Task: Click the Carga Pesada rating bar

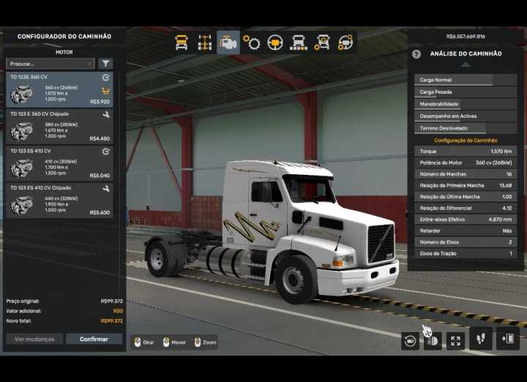Action: tap(466, 92)
